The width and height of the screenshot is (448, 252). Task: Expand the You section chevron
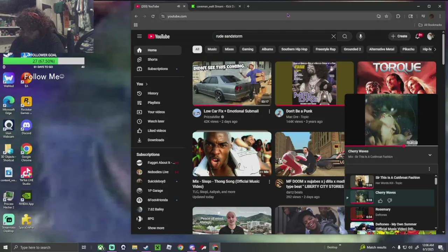click(146, 84)
